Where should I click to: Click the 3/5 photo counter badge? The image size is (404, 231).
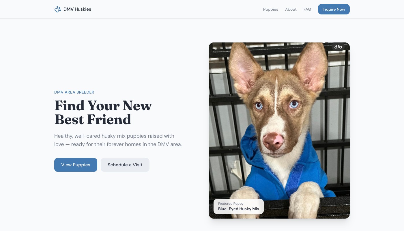click(338, 47)
